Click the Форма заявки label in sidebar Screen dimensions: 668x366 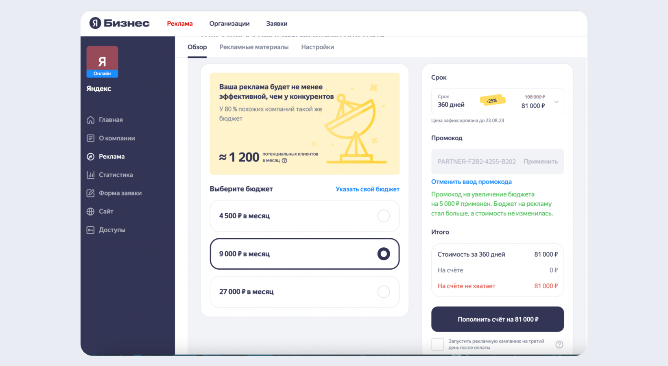pyautogui.click(x=120, y=193)
